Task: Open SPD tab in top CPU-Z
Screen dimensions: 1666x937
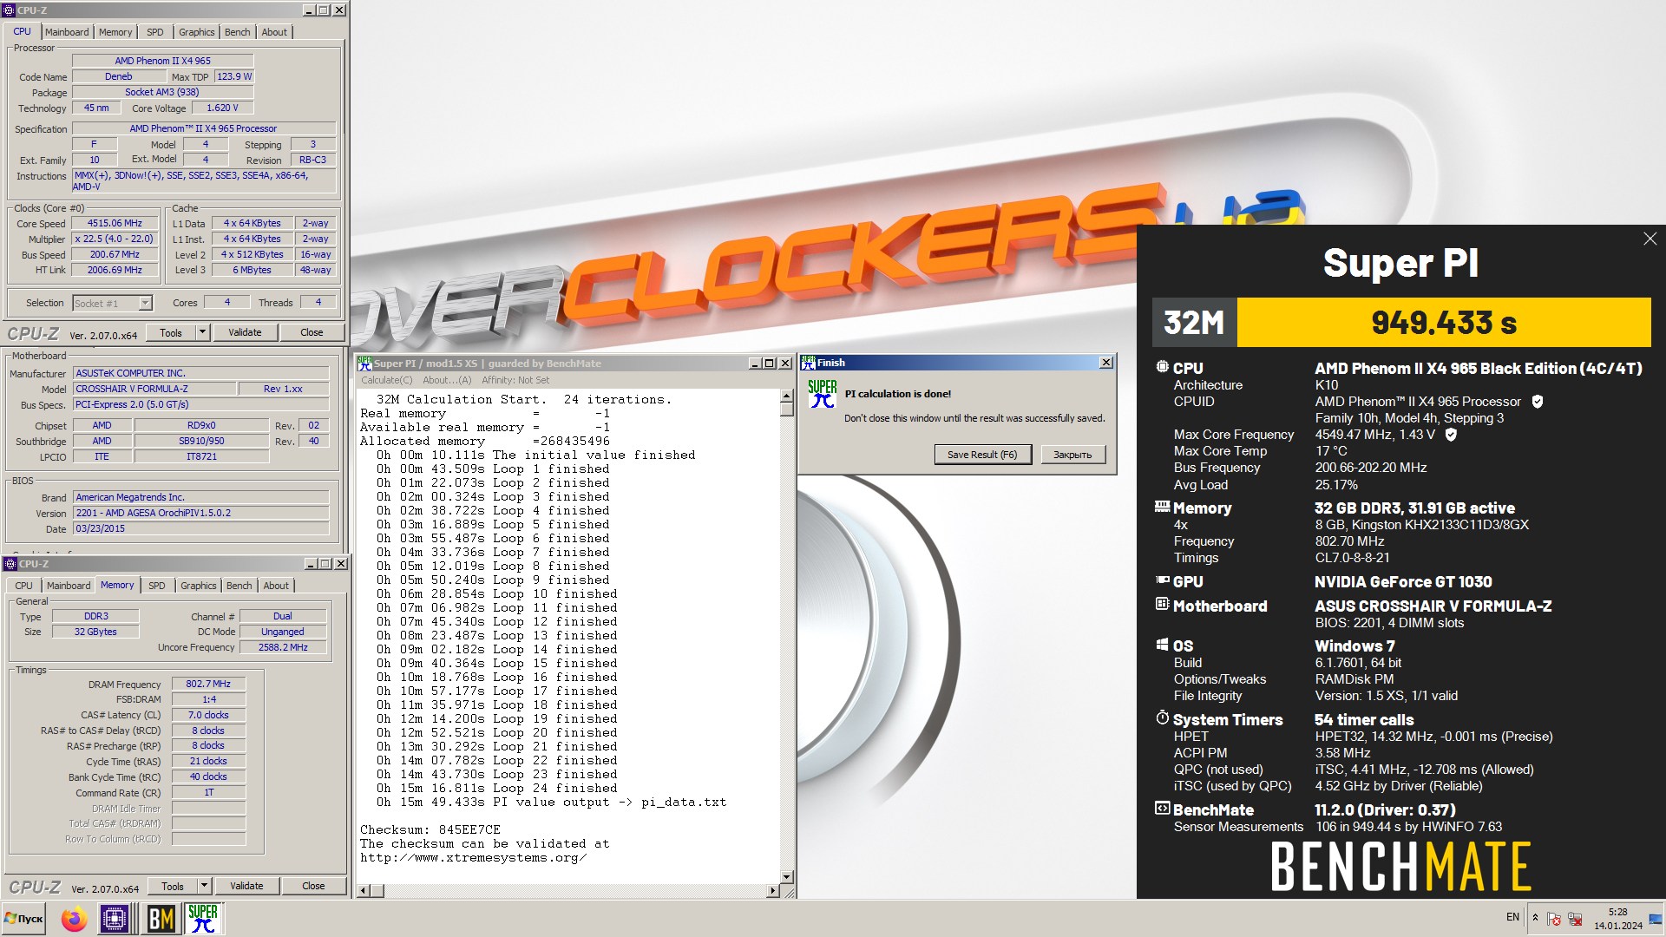Action: click(x=155, y=32)
